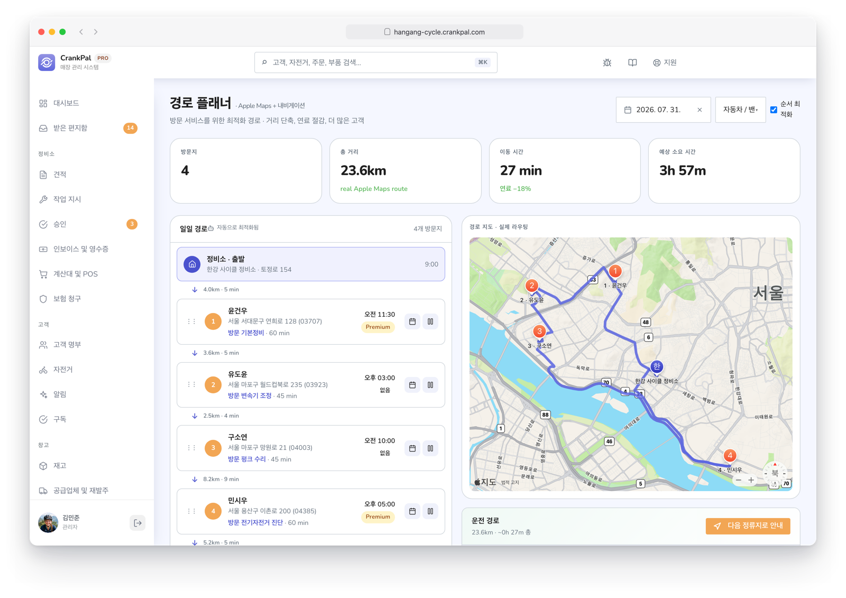Click the 김민준 profile avatar

click(x=48, y=523)
